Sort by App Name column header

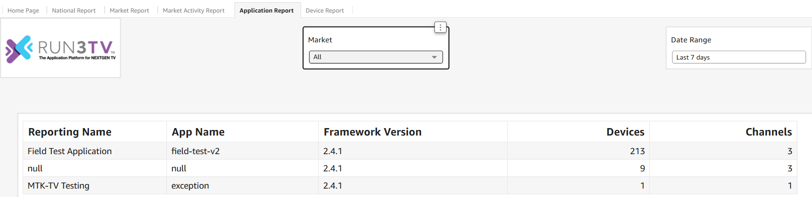coord(198,132)
